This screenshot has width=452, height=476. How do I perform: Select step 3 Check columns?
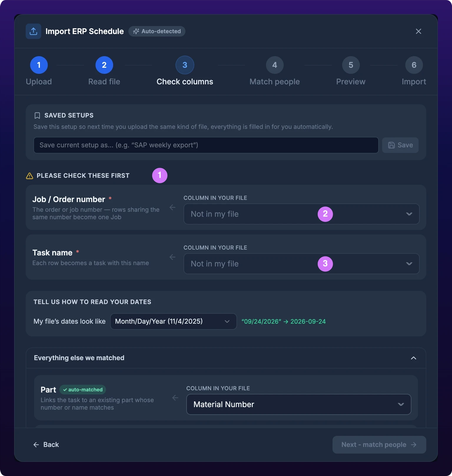pyautogui.click(x=185, y=71)
